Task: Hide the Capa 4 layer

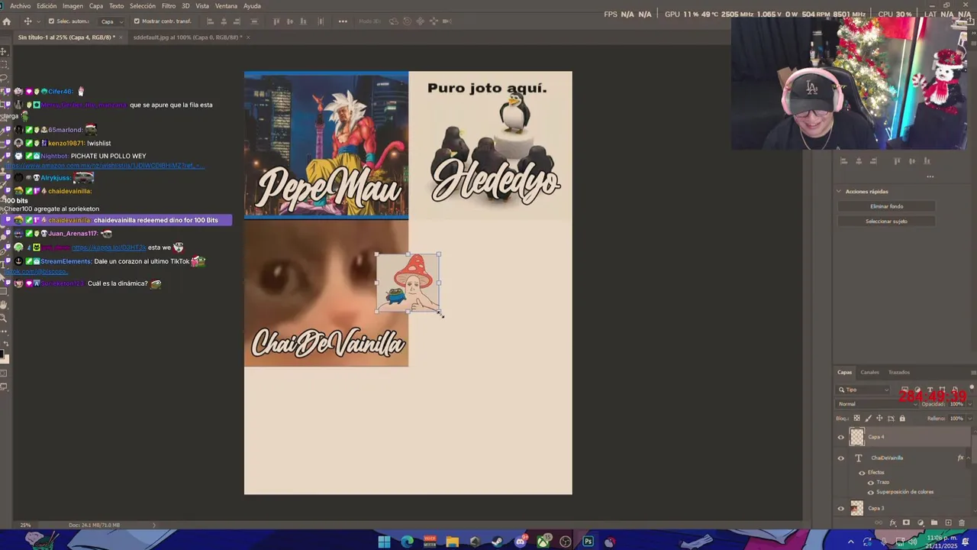Action: coord(841,437)
